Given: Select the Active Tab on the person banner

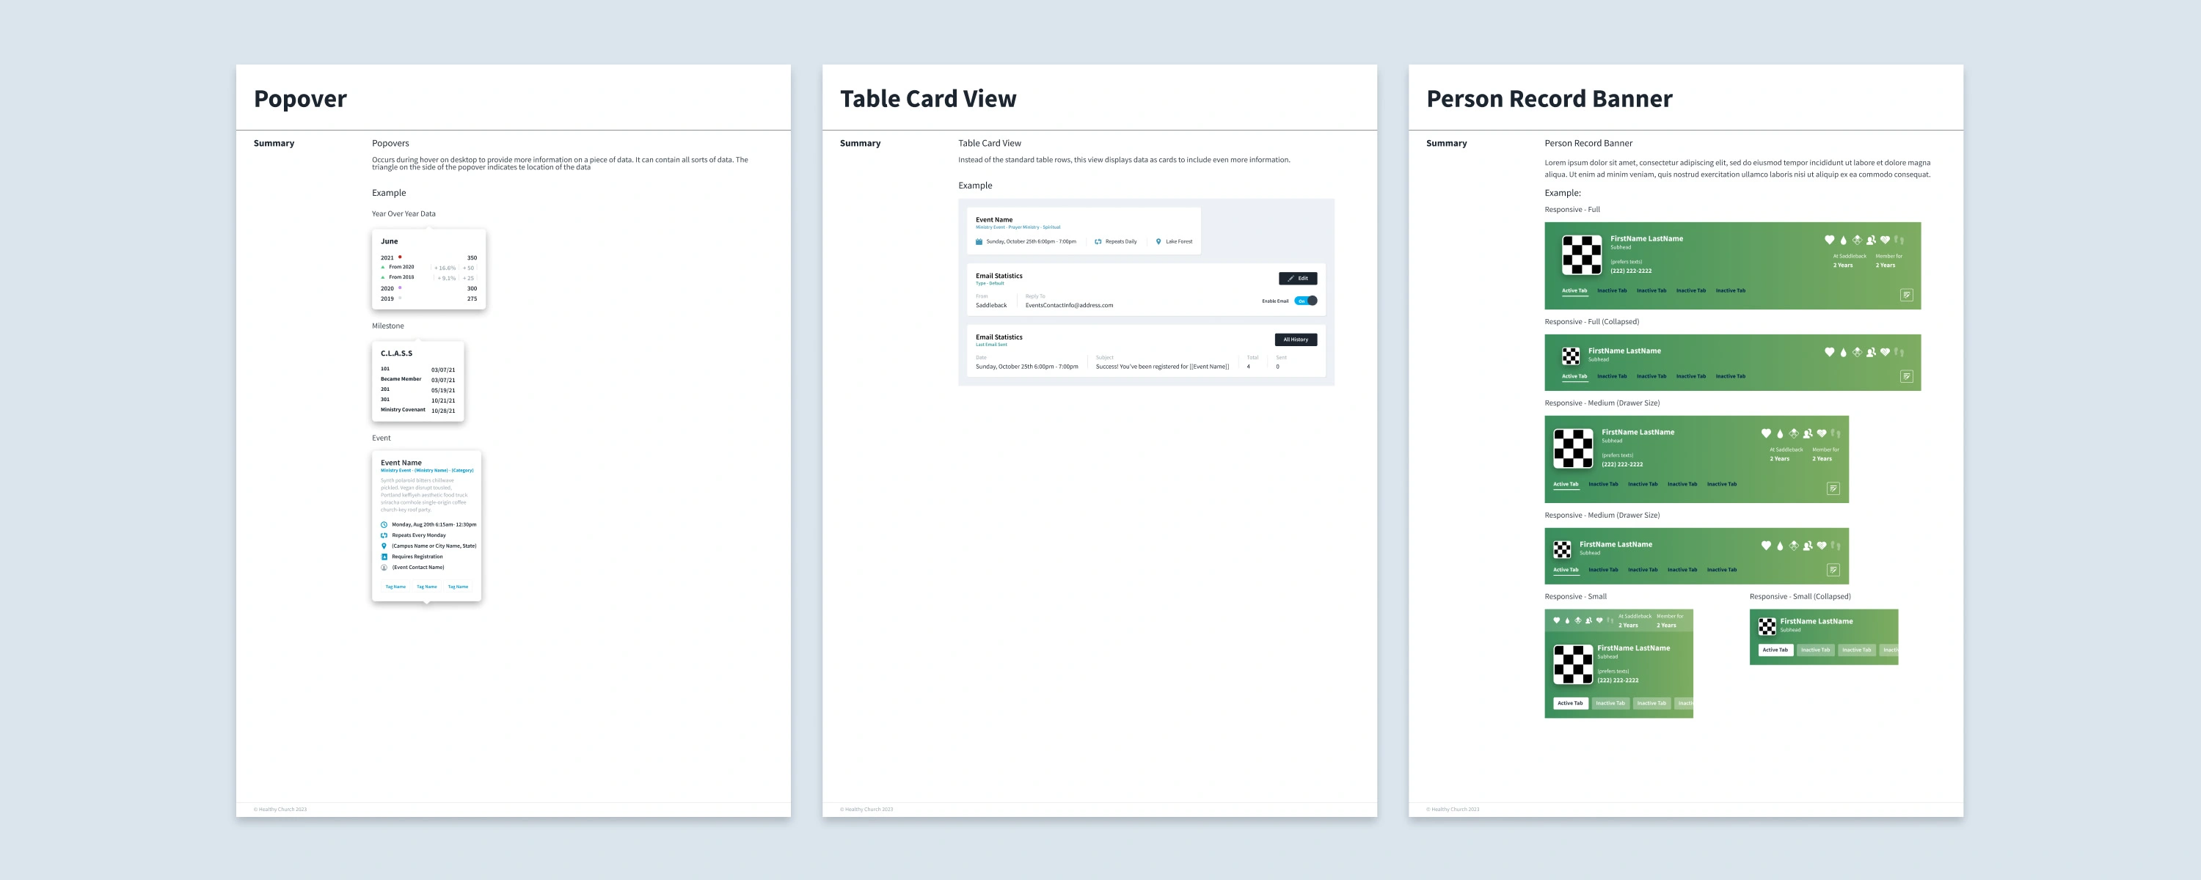Looking at the screenshot, I should click(1573, 290).
